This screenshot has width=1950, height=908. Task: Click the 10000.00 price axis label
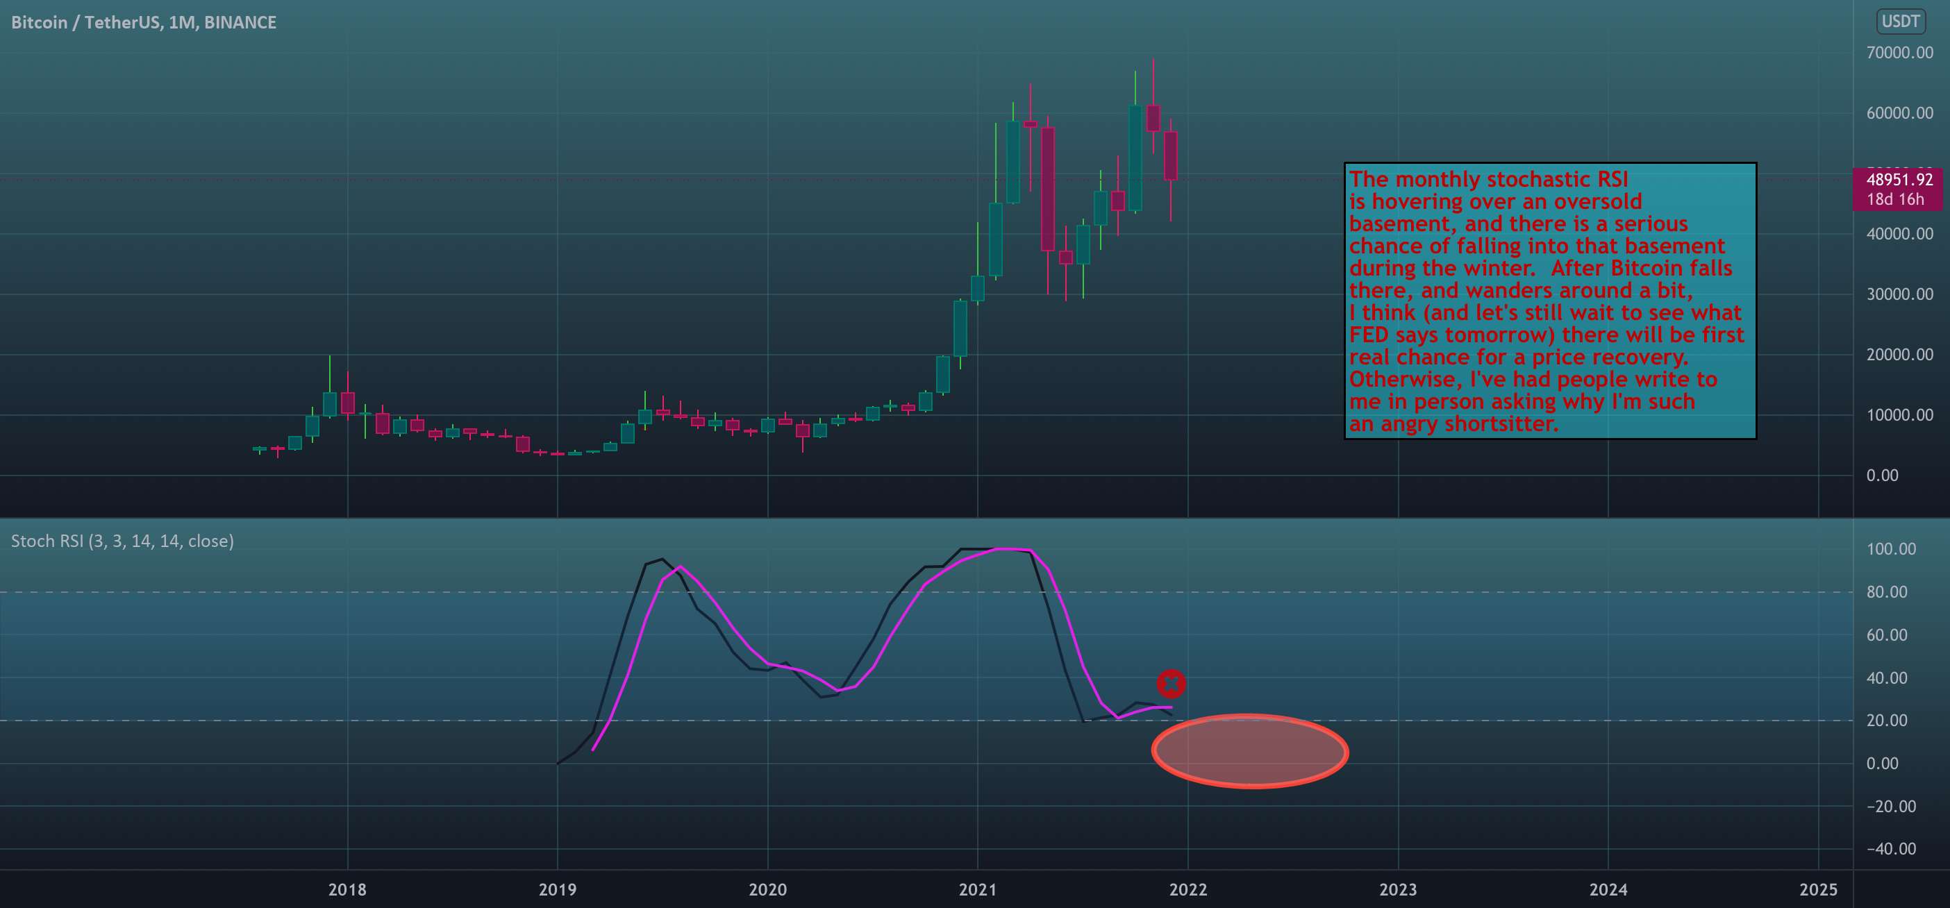pos(1899,415)
